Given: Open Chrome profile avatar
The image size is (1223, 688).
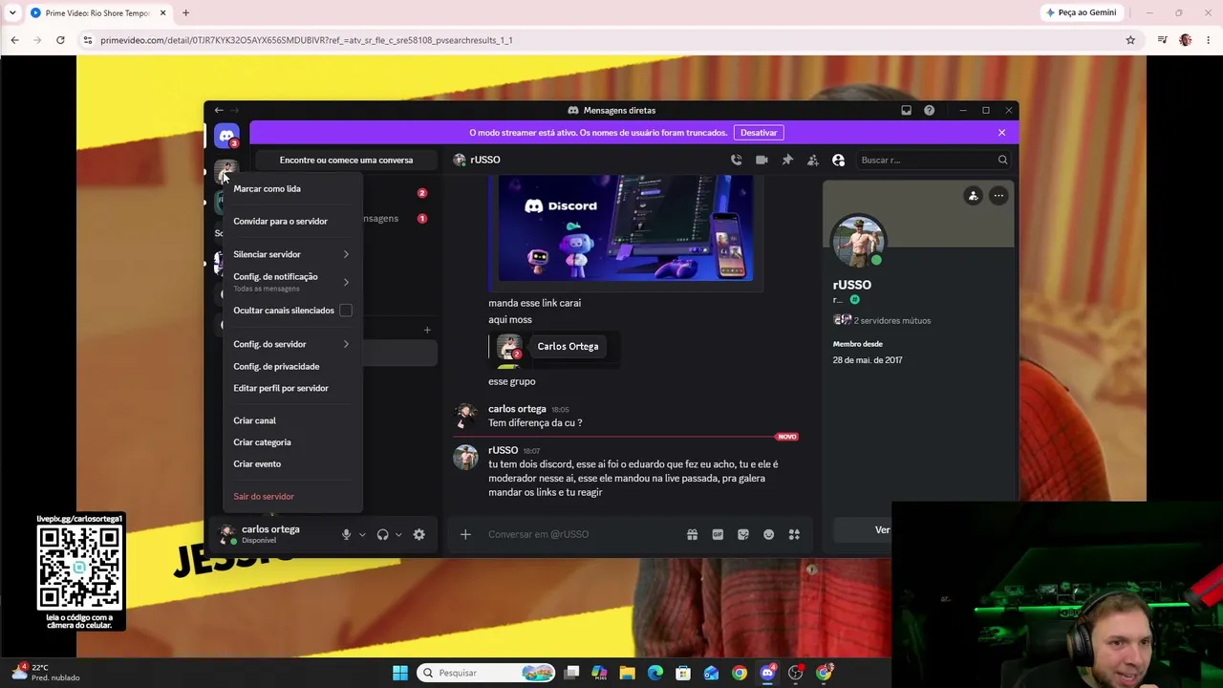Looking at the screenshot, I should [x=1186, y=40].
